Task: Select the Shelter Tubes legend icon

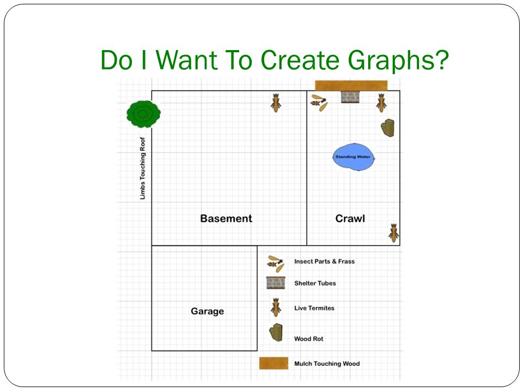Action: coord(276,283)
